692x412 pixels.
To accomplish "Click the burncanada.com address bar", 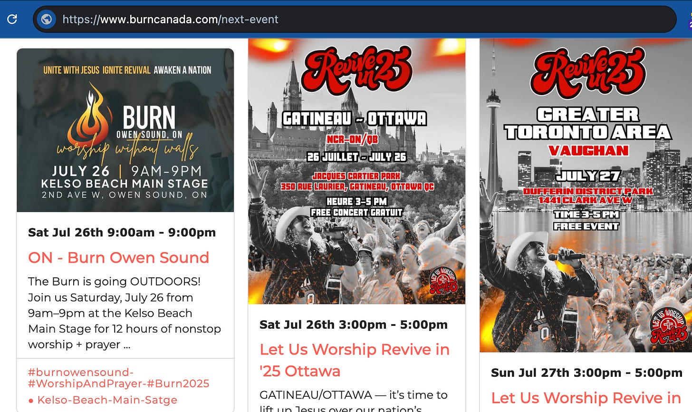I will [x=354, y=19].
